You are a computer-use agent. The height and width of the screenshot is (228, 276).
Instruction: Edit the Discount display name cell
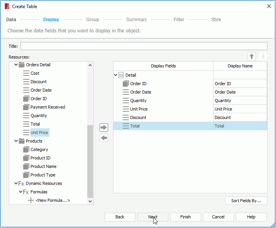240,117
